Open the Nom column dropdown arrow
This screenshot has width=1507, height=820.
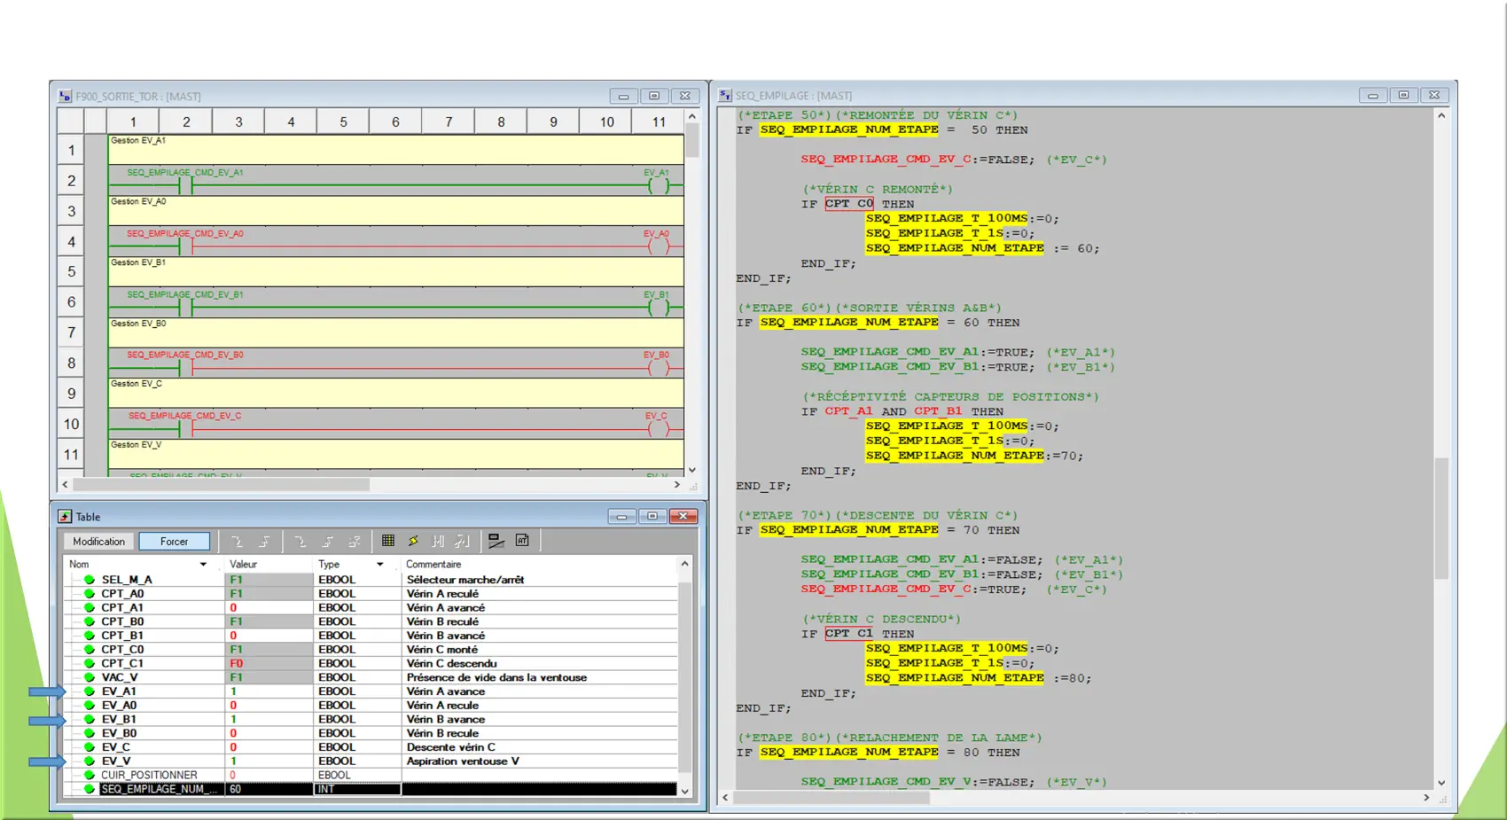pyautogui.click(x=203, y=565)
